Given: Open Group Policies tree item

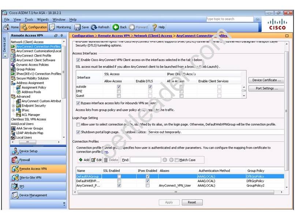Looking at the screenshot, I should coord(26,69).
